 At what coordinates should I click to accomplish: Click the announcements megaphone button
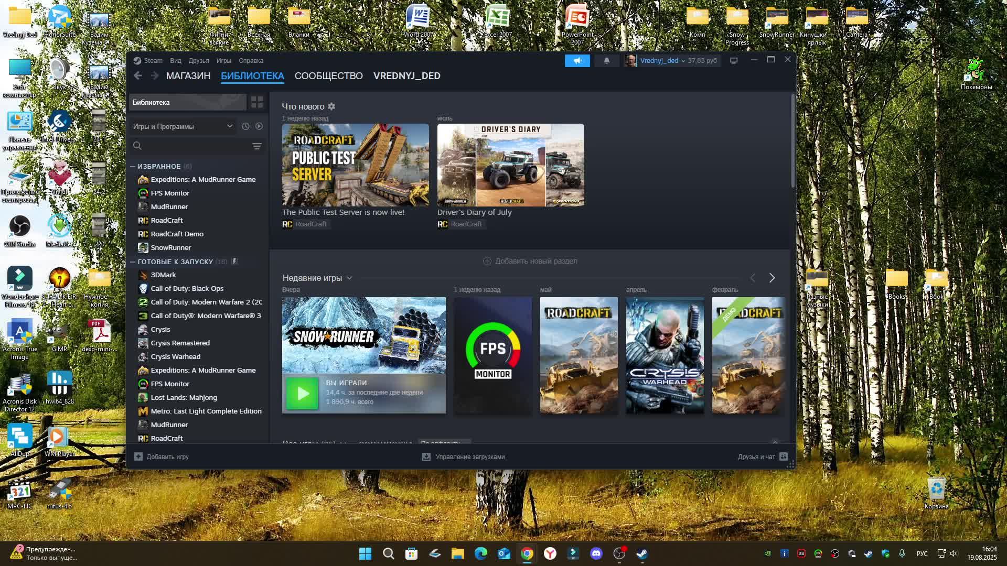[577, 61]
